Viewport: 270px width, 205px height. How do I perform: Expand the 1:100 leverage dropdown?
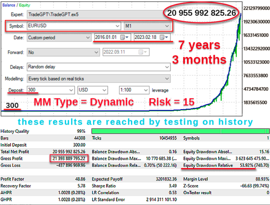pos(146,90)
